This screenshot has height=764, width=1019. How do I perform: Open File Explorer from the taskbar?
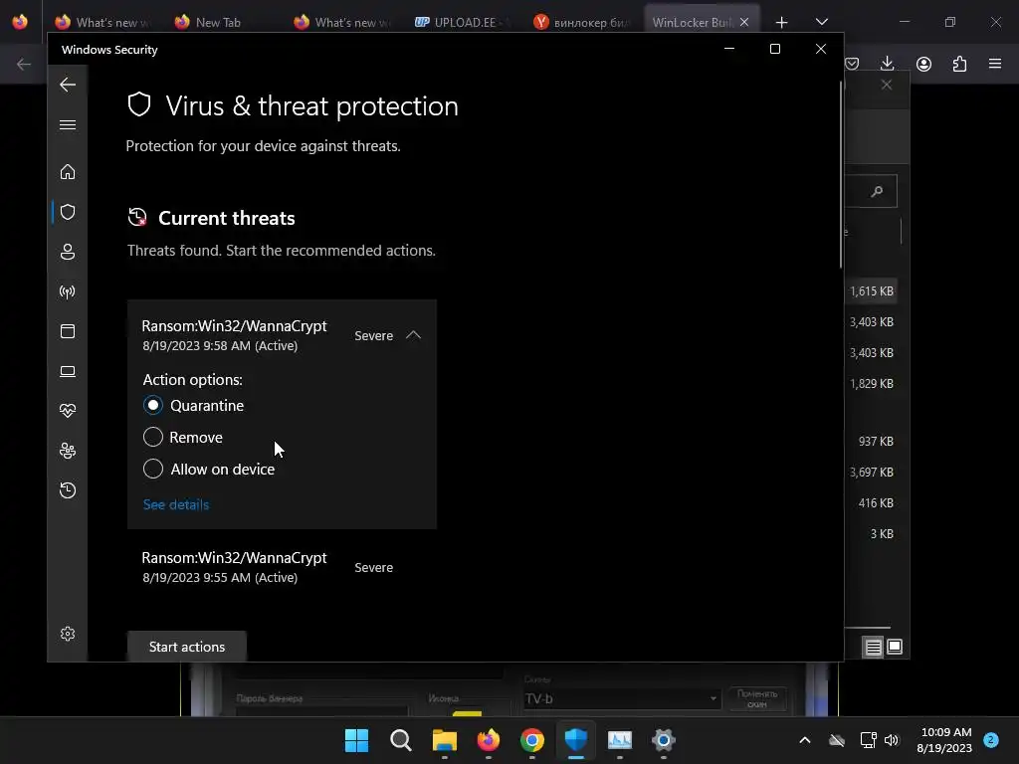click(445, 740)
